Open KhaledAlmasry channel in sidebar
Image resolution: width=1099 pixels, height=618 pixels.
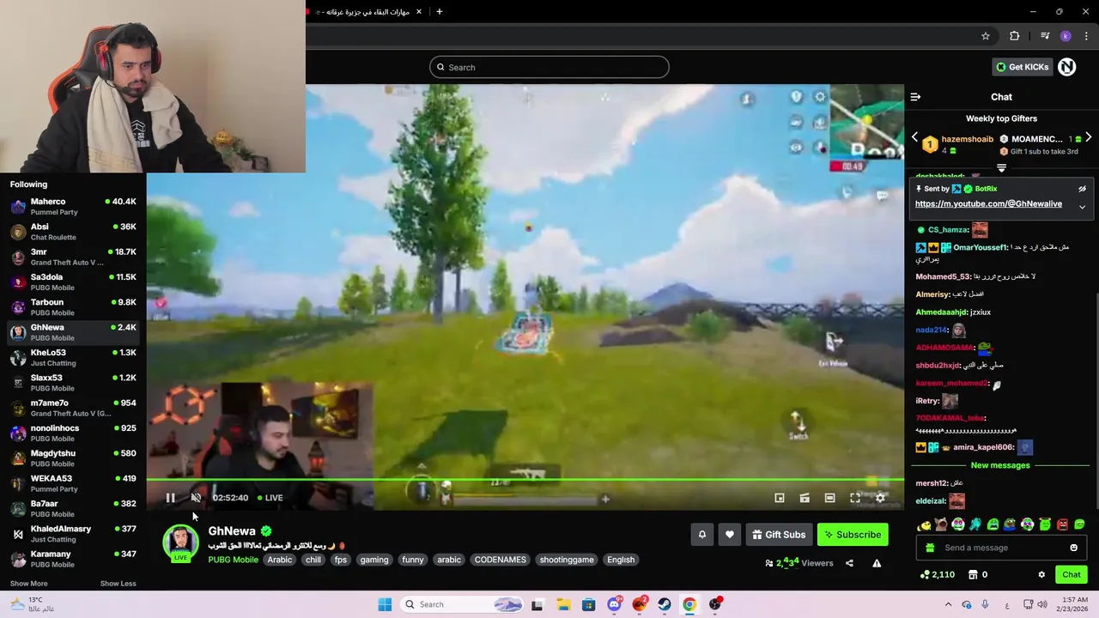(x=73, y=534)
